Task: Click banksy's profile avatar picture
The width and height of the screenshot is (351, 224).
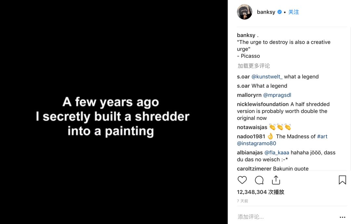Action: click(x=245, y=12)
